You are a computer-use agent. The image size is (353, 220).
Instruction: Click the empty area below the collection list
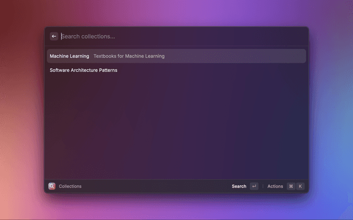176,127
